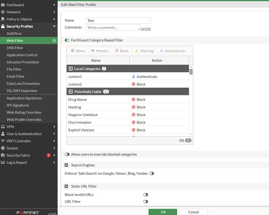This screenshot has height=215, width=269.
Task: Click the 95 count badge below the table
Action: 188,140
